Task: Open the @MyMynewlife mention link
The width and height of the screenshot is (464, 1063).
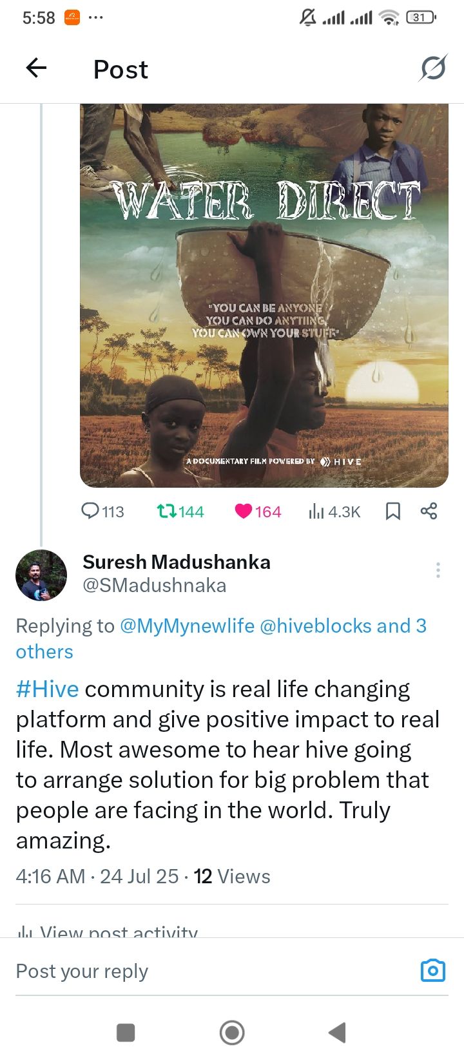Action: (187, 626)
